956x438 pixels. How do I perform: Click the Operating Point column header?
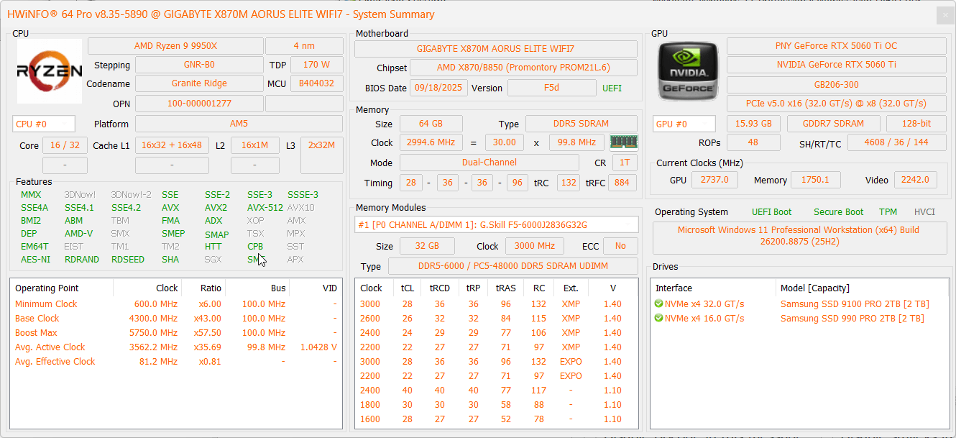coord(61,288)
